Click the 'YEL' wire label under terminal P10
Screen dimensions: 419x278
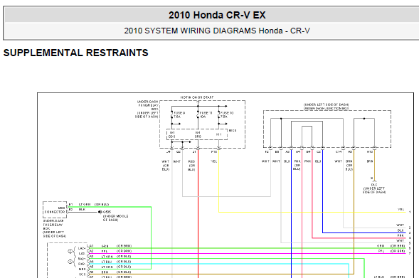point(214,161)
